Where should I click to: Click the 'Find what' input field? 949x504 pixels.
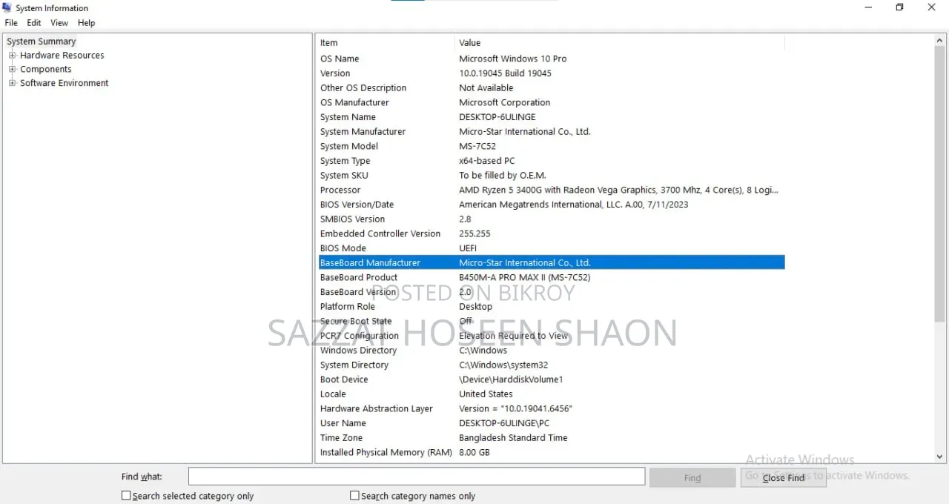click(x=417, y=477)
